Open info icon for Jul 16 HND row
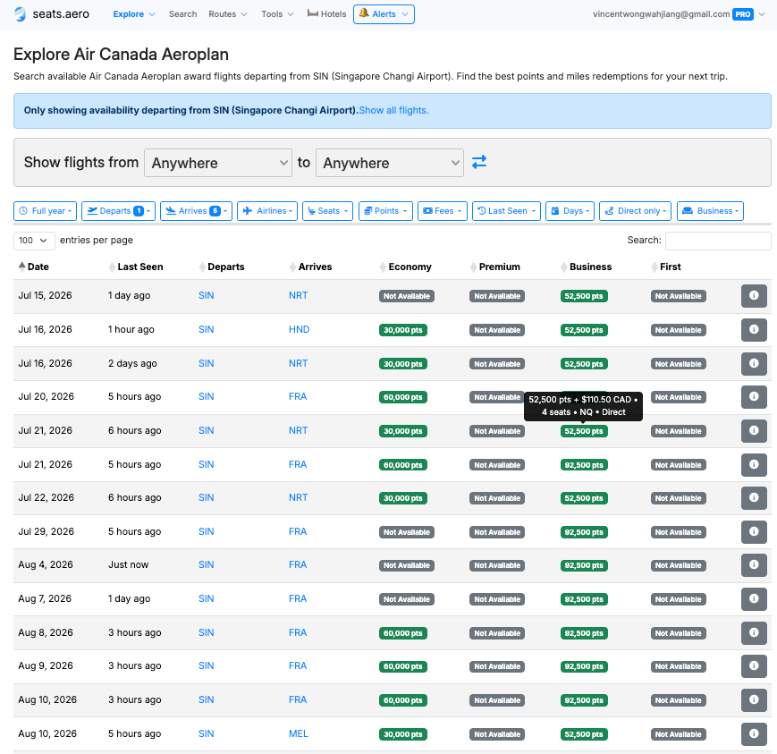Screen dimensions: 777x754 click(x=754, y=330)
